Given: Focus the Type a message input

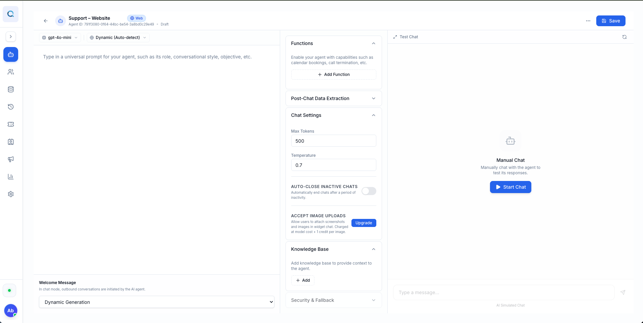Looking at the screenshot, I should (x=504, y=292).
